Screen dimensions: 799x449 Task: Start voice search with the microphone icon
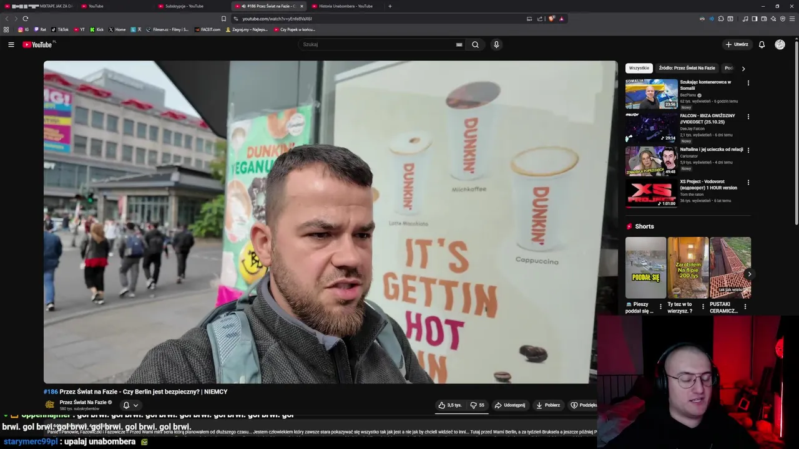click(496, 44)
